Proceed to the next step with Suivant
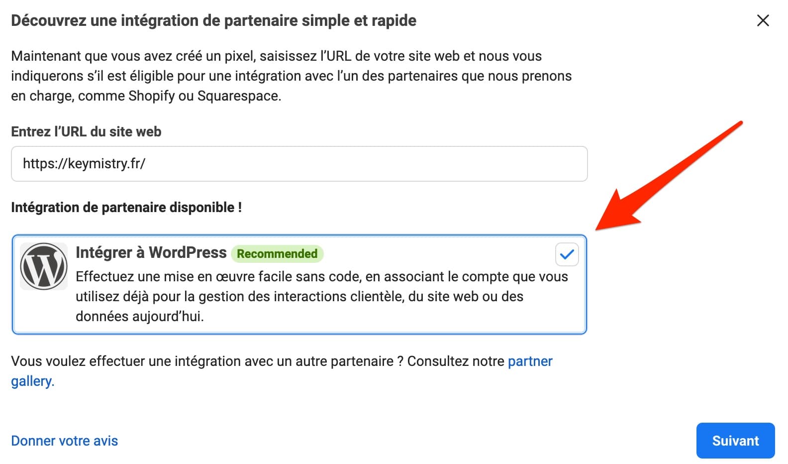 (x=735, y=441)
